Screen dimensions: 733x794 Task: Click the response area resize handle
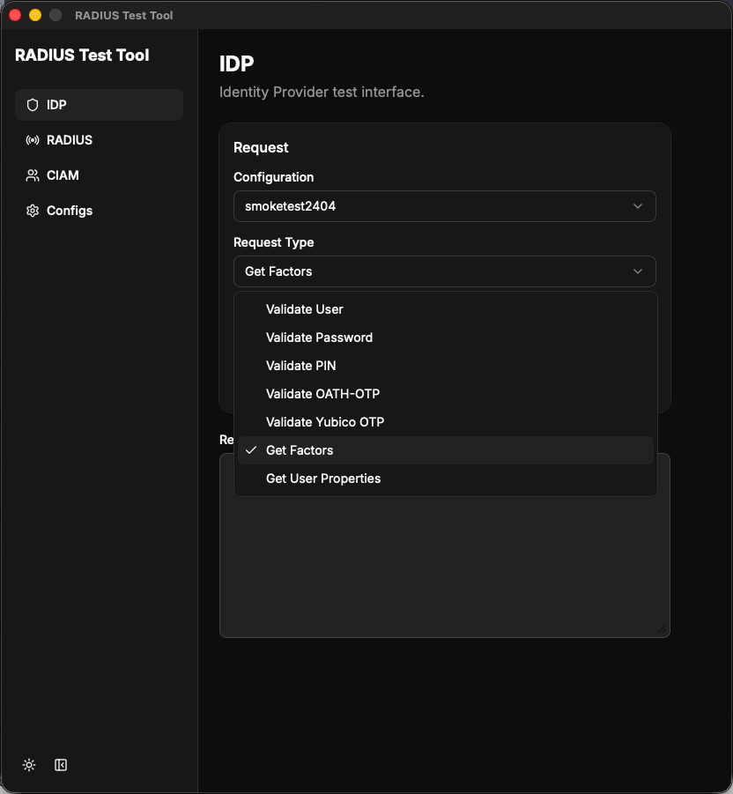pyautogui.click(x=662, y=629)
